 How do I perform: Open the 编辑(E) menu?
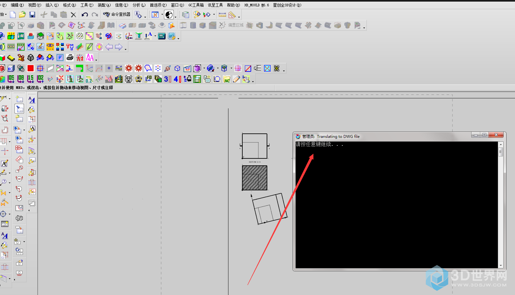coord(17,5)
